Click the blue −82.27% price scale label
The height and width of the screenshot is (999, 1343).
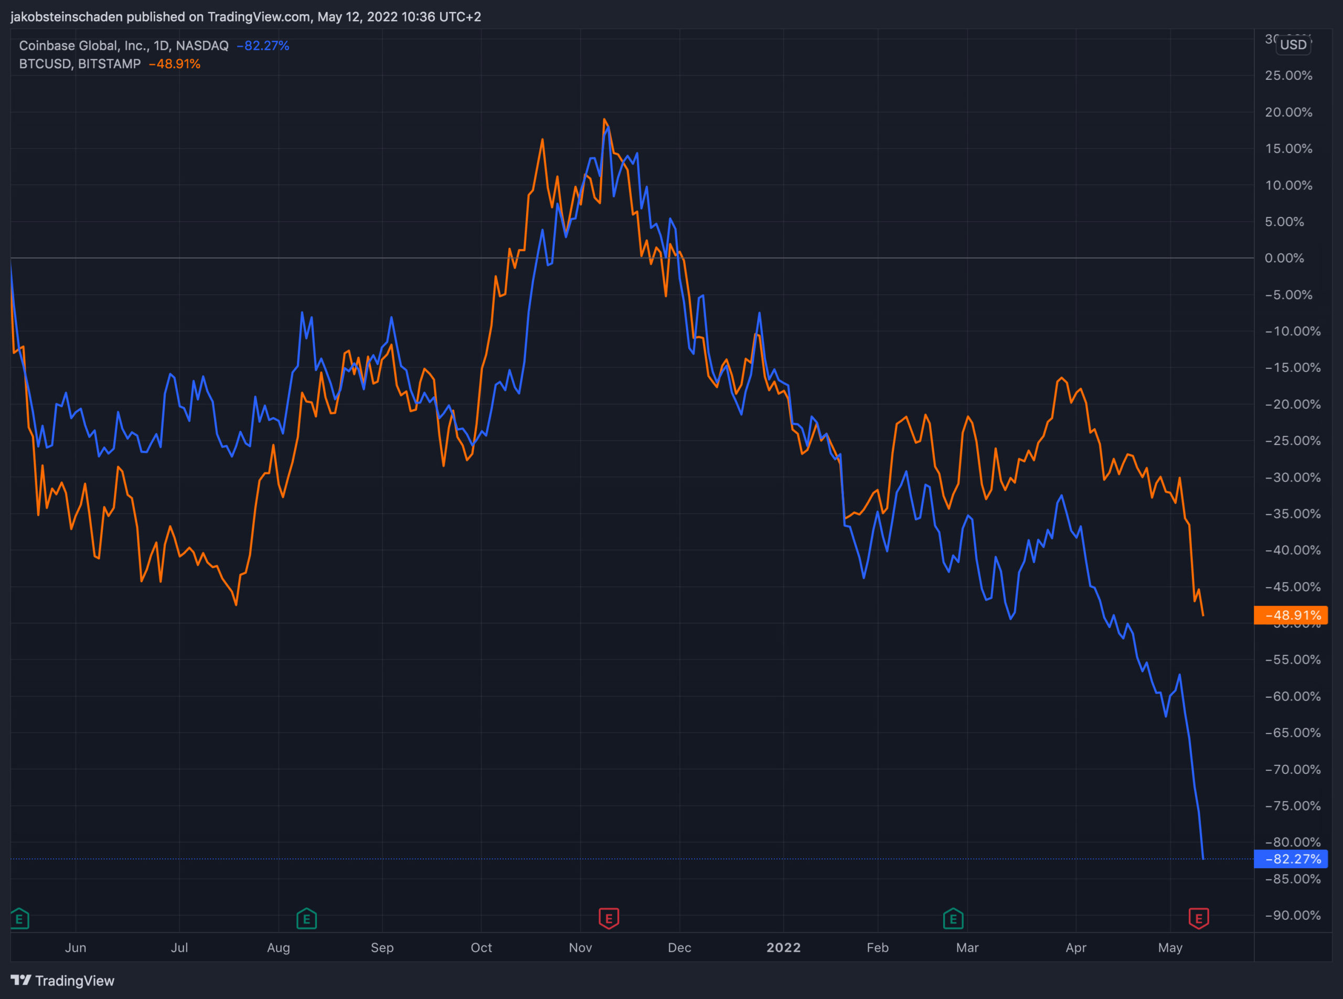[1291, 859]
